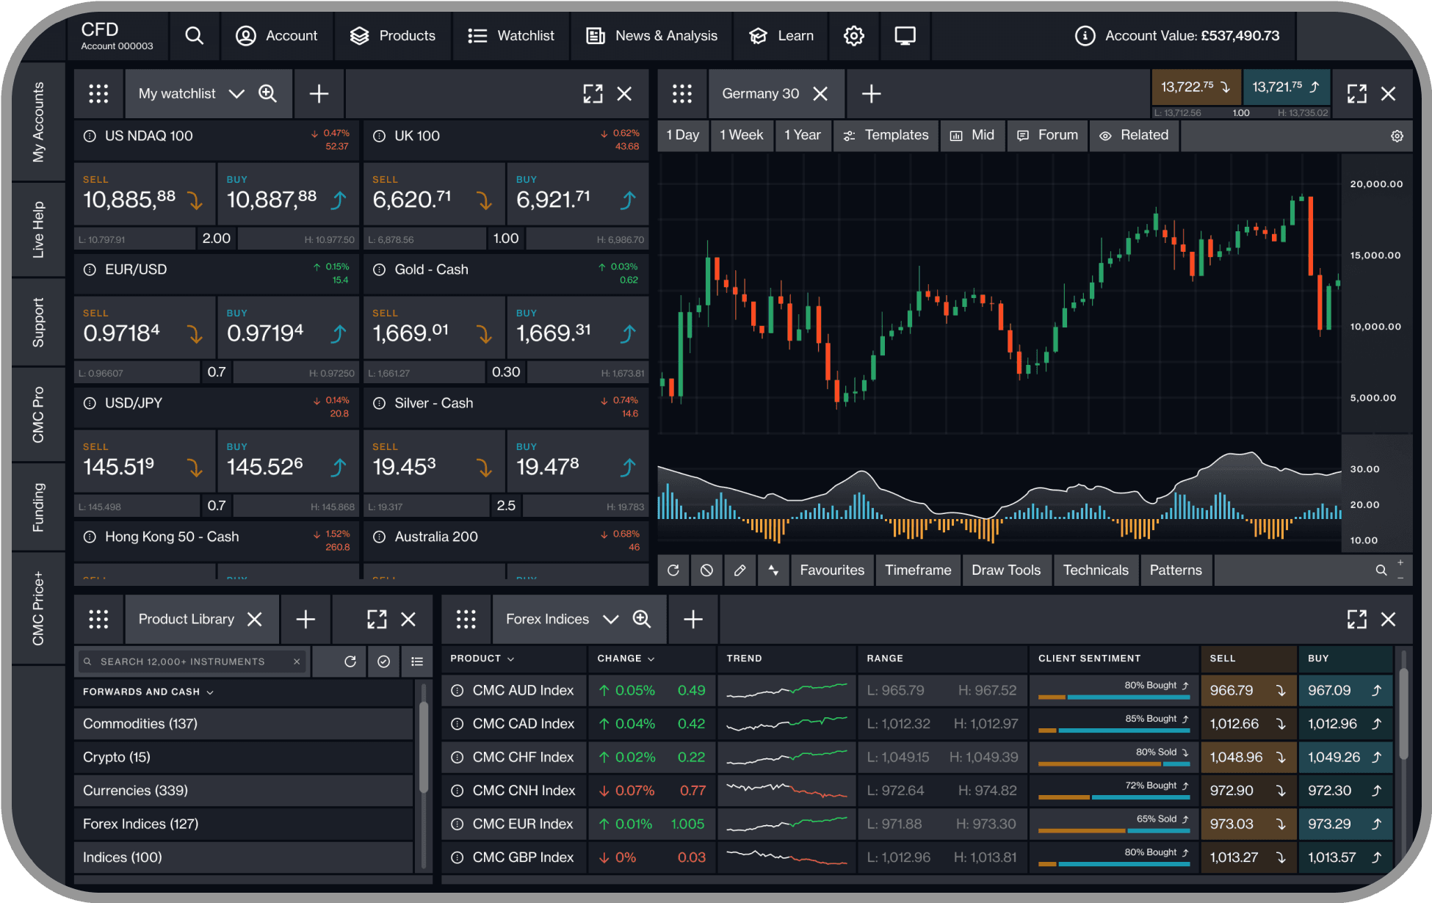Enable the filter checkmark icon in Product Library

click(383, 661)
